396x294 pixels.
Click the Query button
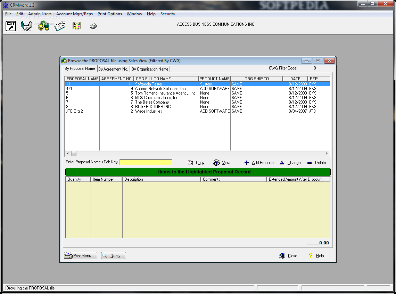[113, 256]
